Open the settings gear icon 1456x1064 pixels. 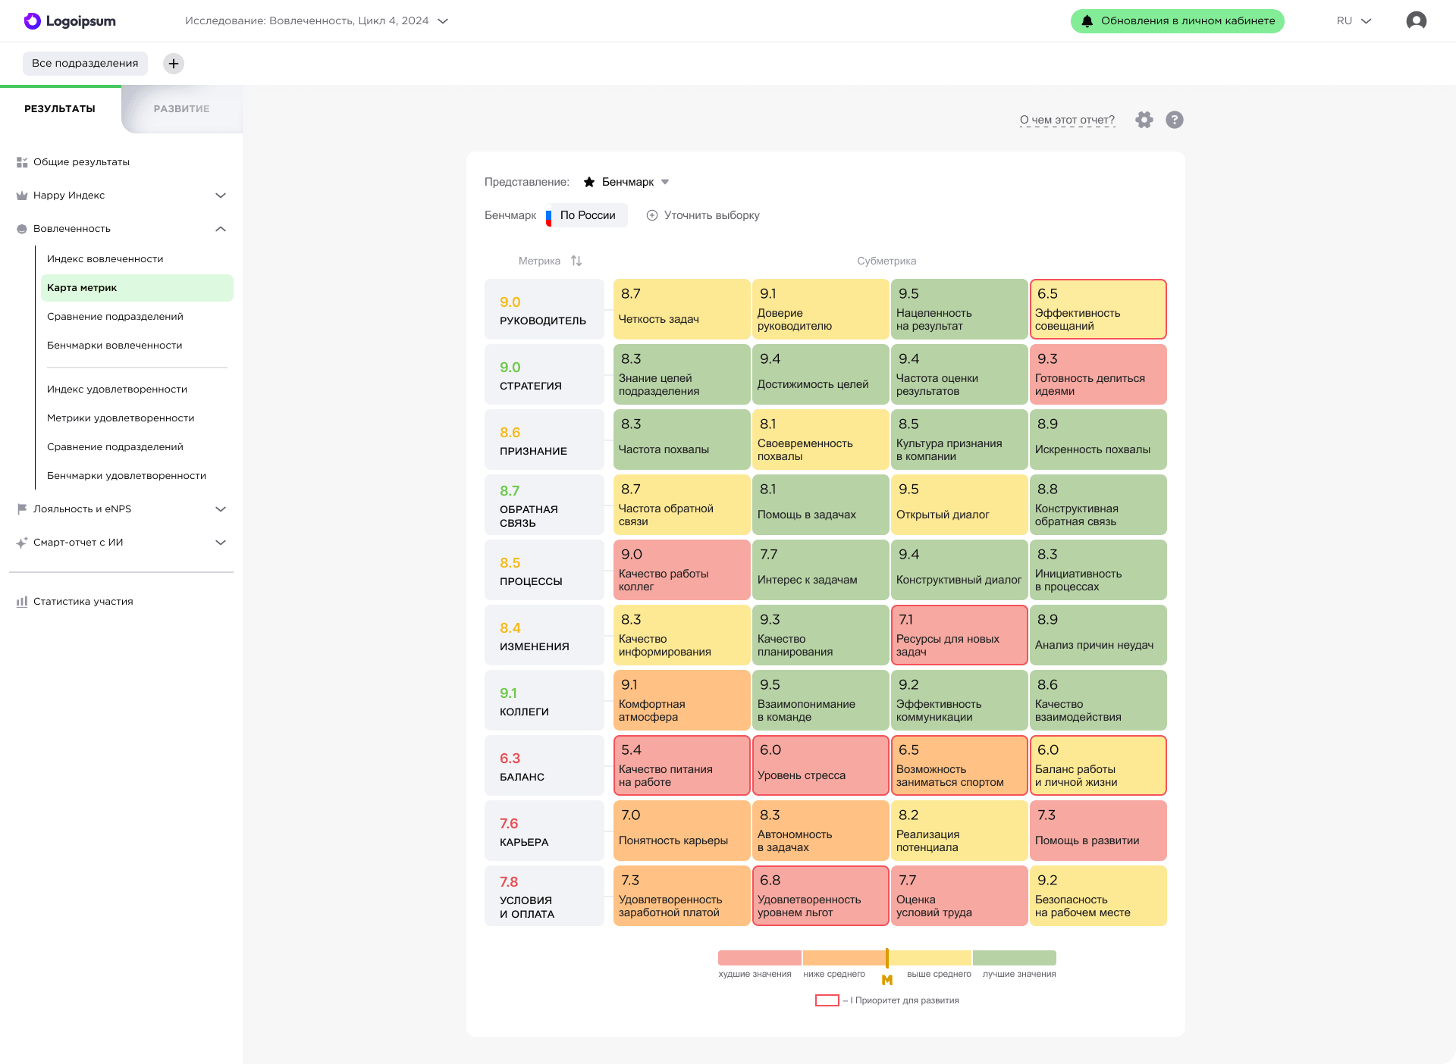[1144, 120]
